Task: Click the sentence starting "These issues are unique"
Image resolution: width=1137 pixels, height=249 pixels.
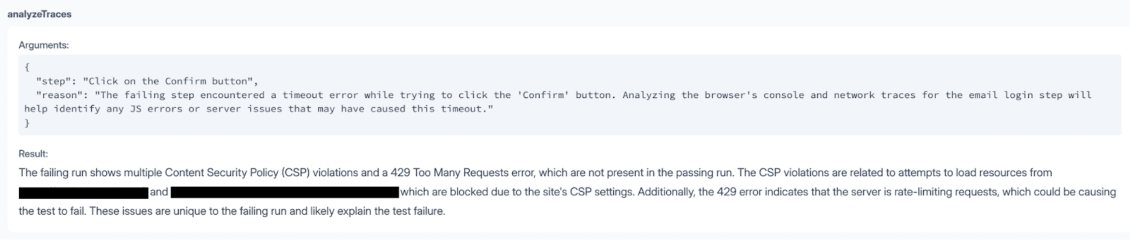Action: pos(267,212)
